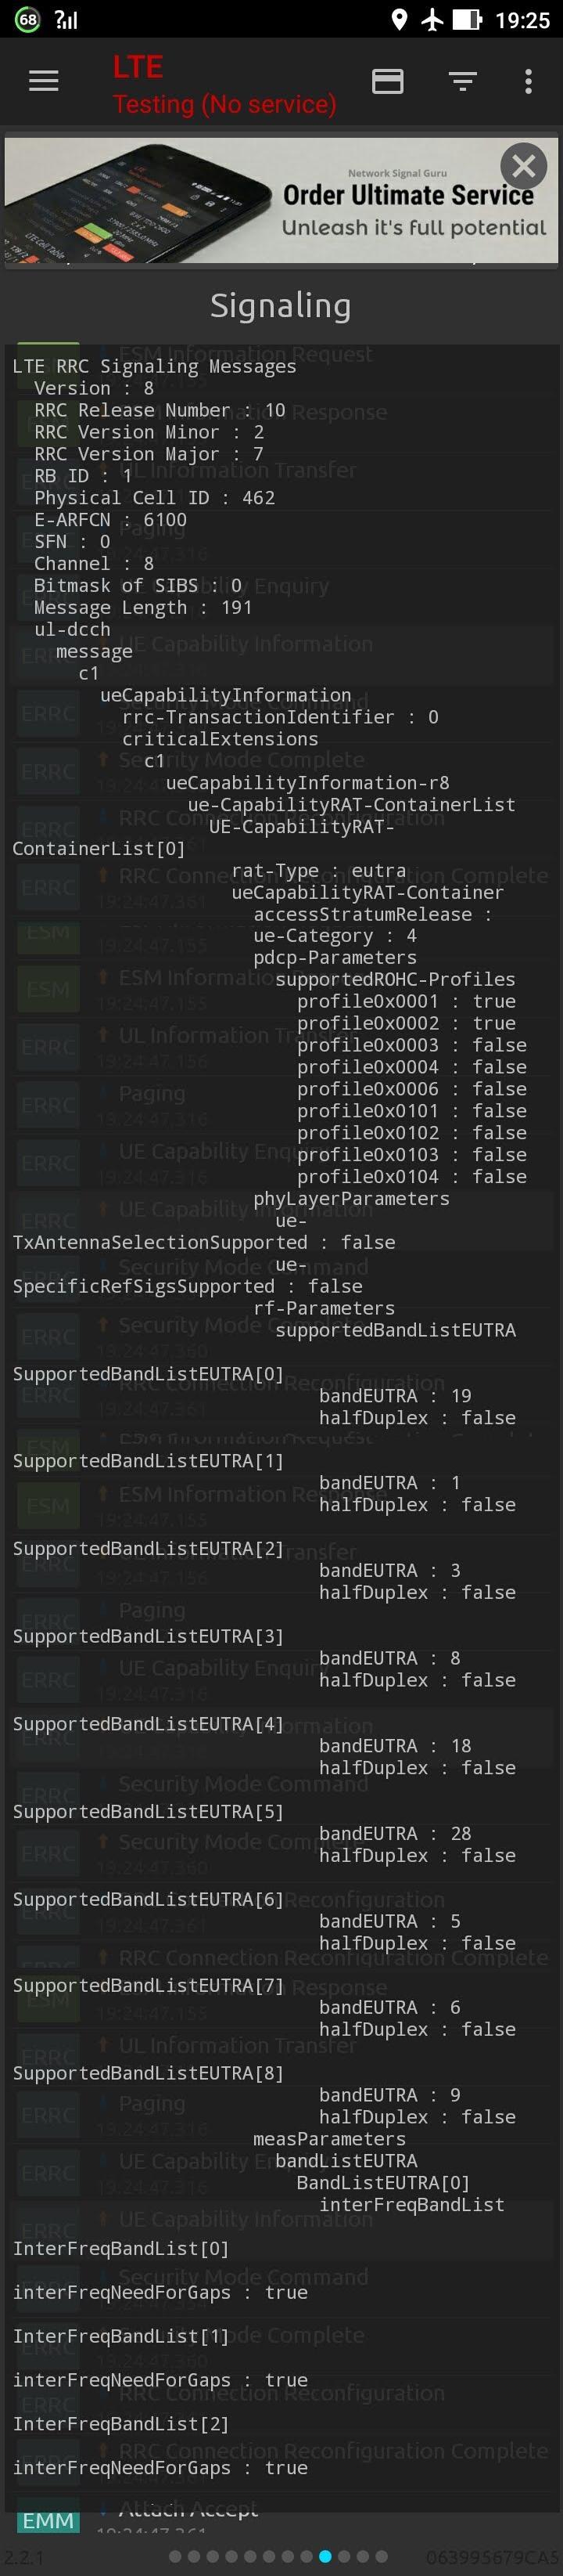Image resolution: width=563 pixels, height=2576 pixels.
Task: Open the hamburger navigation menu
Action: click(43, 81)
